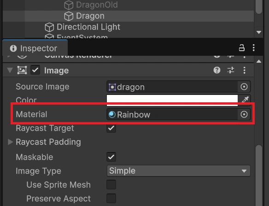
Task: Click the white Color swatch
Action: pos(172,100)
